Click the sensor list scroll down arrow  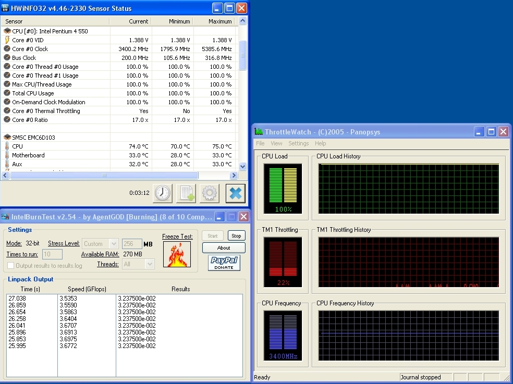(x=242, y=166)
